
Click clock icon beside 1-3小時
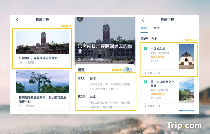click(x=152, y=98)
